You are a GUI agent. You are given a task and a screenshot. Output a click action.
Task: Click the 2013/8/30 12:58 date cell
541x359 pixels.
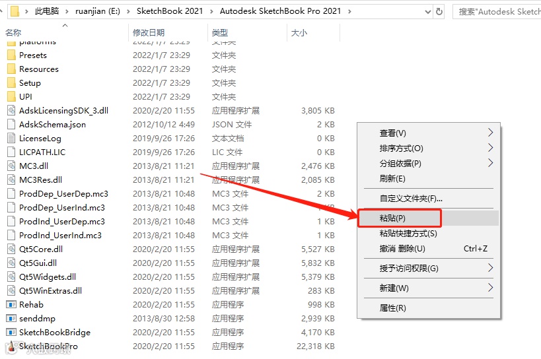point(164,318)
